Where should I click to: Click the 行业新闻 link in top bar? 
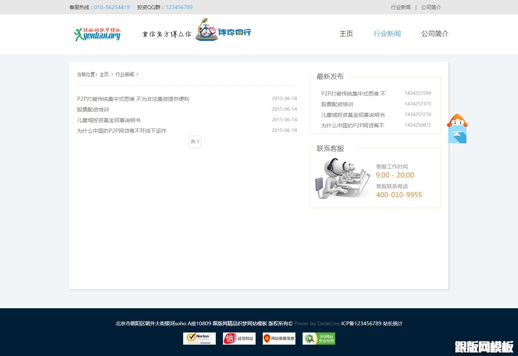click(x=401, y=7)
